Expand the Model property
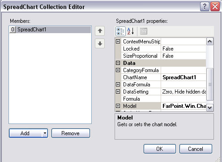This screenshot has width=222, height=162. pyautogui.click(x=118, y=106)
